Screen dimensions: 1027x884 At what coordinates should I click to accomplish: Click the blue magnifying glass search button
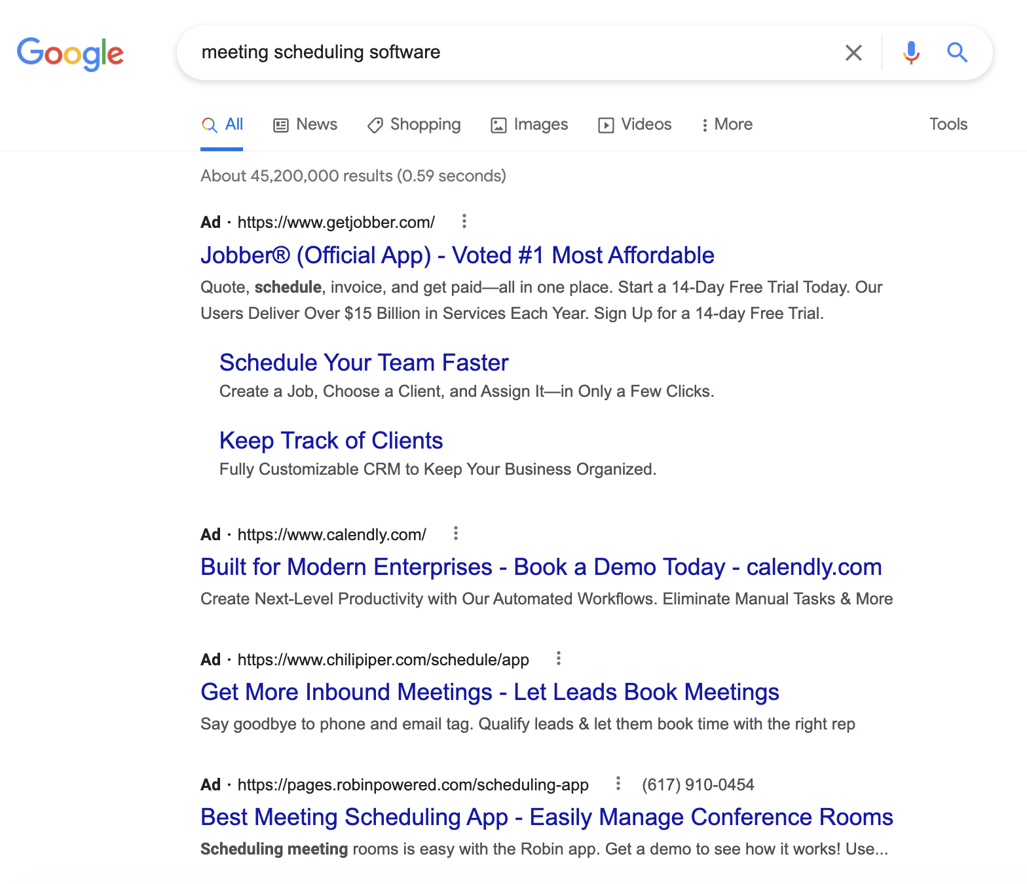[x=957, y=52]
